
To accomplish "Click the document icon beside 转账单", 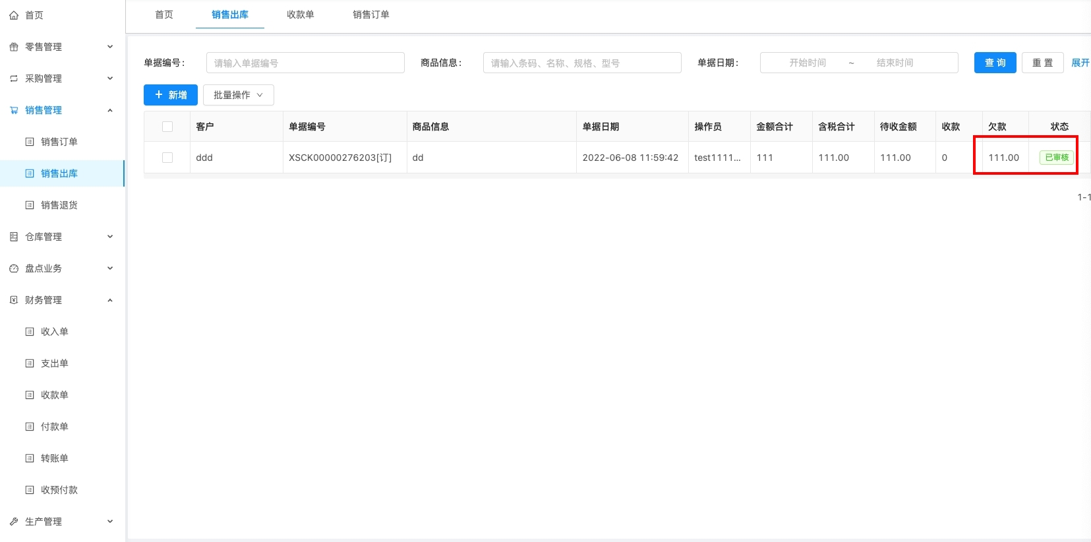I will click(x=30, y=458).
